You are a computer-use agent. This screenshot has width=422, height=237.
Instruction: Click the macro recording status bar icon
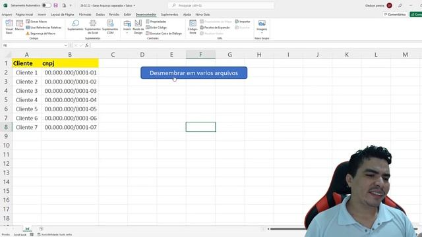[32, 234]
